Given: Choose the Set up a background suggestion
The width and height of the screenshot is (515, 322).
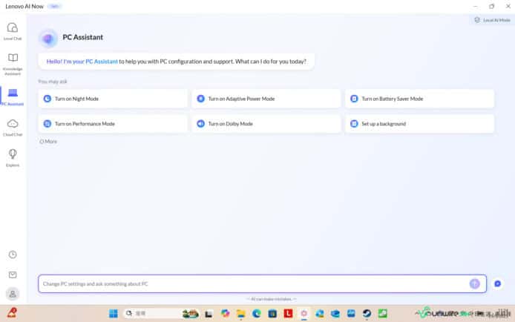Looking at the screenshot, I should point(419,124).
